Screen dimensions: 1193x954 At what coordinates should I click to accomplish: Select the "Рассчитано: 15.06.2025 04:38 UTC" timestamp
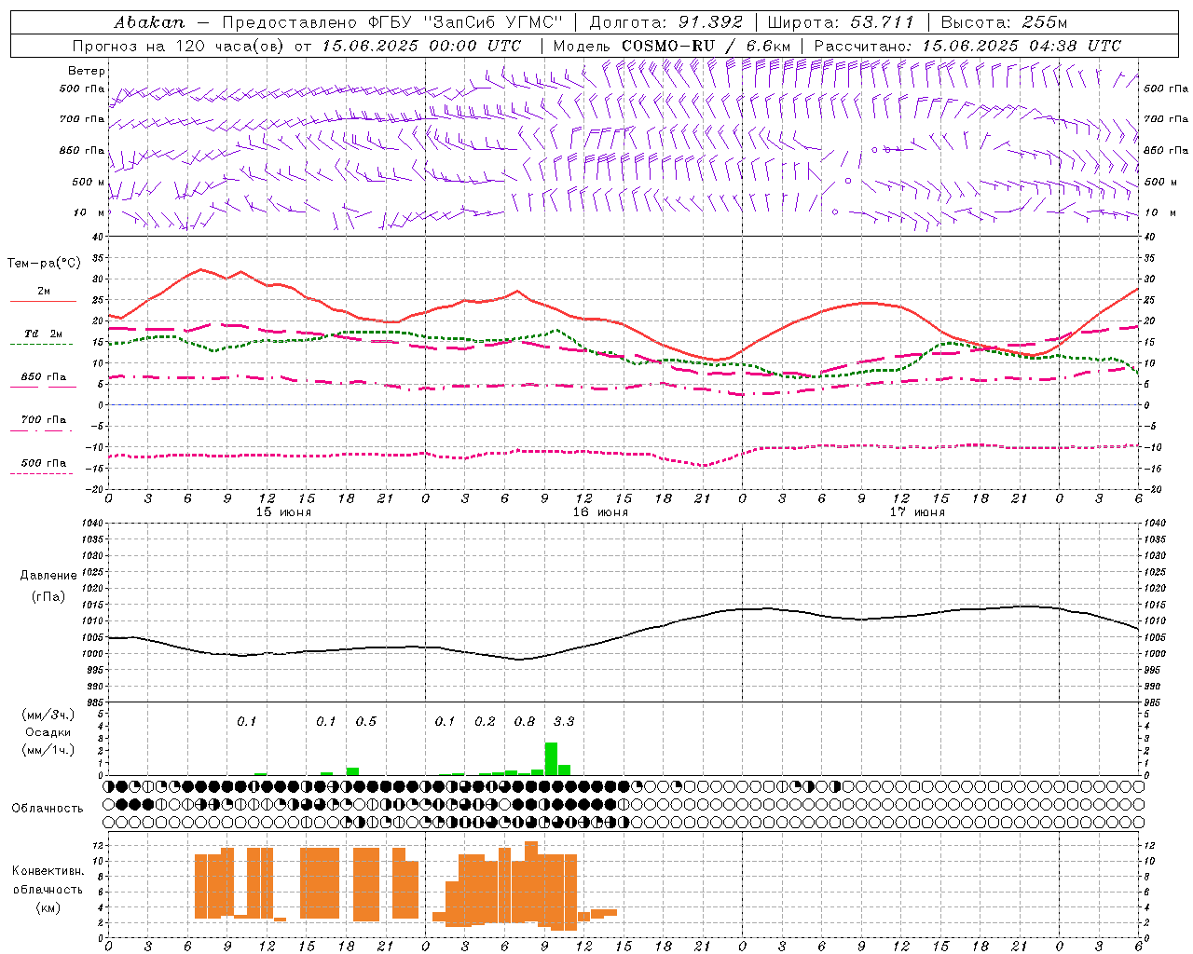967,46
